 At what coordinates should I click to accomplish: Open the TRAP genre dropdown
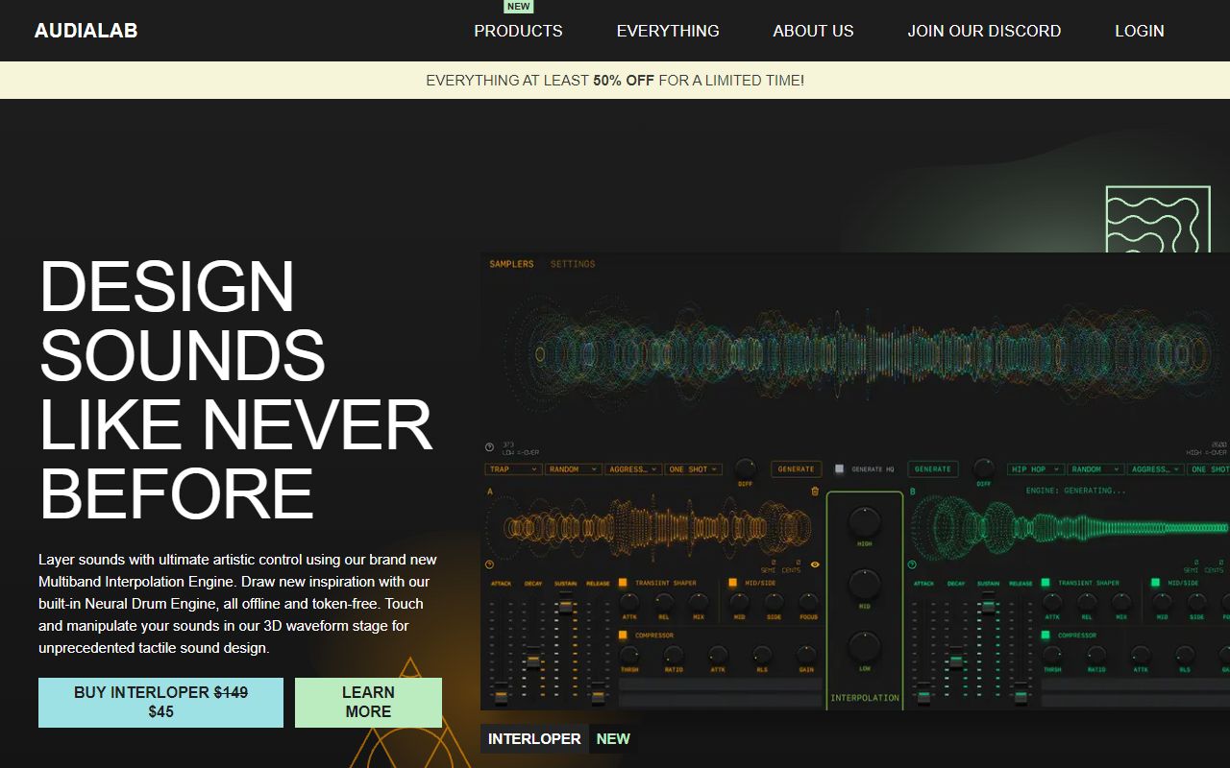pyautogui.click(x=512, y=469)
